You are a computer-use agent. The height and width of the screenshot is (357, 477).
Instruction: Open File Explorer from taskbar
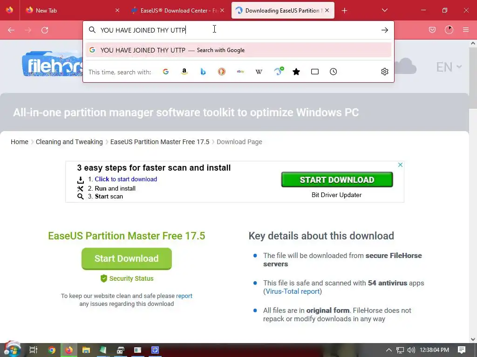tap(86, 350)
